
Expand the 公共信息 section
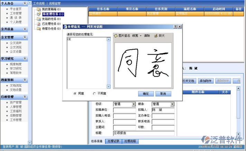25,29
